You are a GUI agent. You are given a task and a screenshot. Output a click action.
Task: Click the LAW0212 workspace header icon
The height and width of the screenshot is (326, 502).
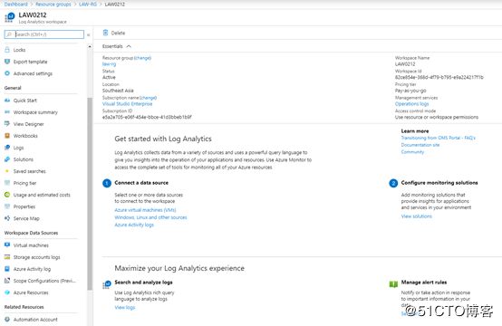(10, 17)
